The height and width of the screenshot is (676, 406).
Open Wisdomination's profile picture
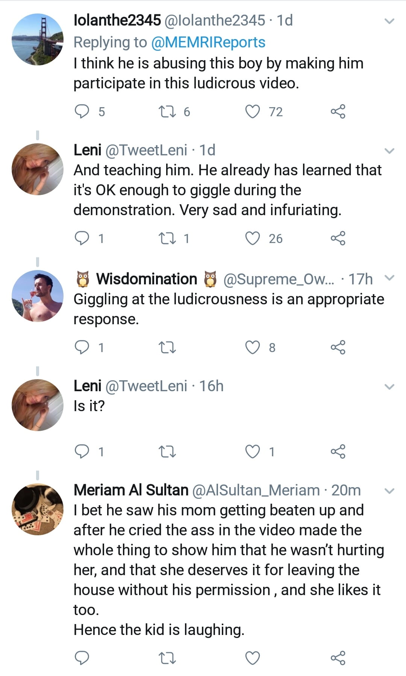click(x=38, y=296)
